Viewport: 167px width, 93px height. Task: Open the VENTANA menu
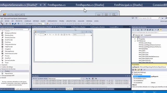tap(89, 21)
